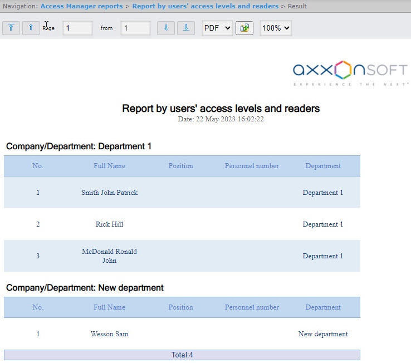Click the 'Total:4' summary bar

tap(182, 355)
